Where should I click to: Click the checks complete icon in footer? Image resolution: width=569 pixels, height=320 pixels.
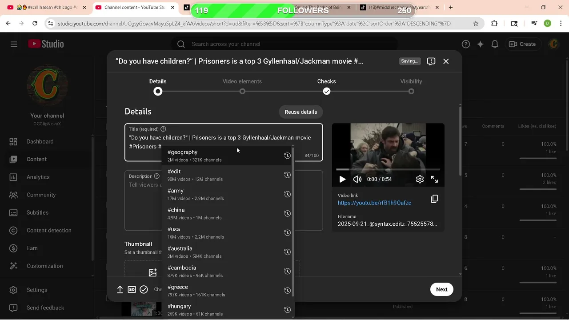click(144, 289)
